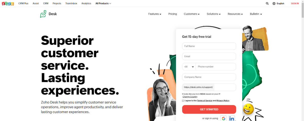Image resolution: width=304 pixels, height=121 pixels.
Task: Click the globe language icon
Action: point(274,4)
